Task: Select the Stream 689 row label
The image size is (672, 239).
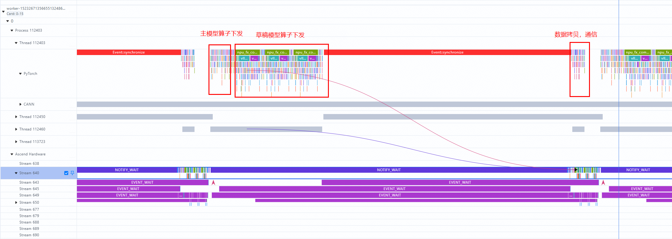Action: tap(29, 229)
